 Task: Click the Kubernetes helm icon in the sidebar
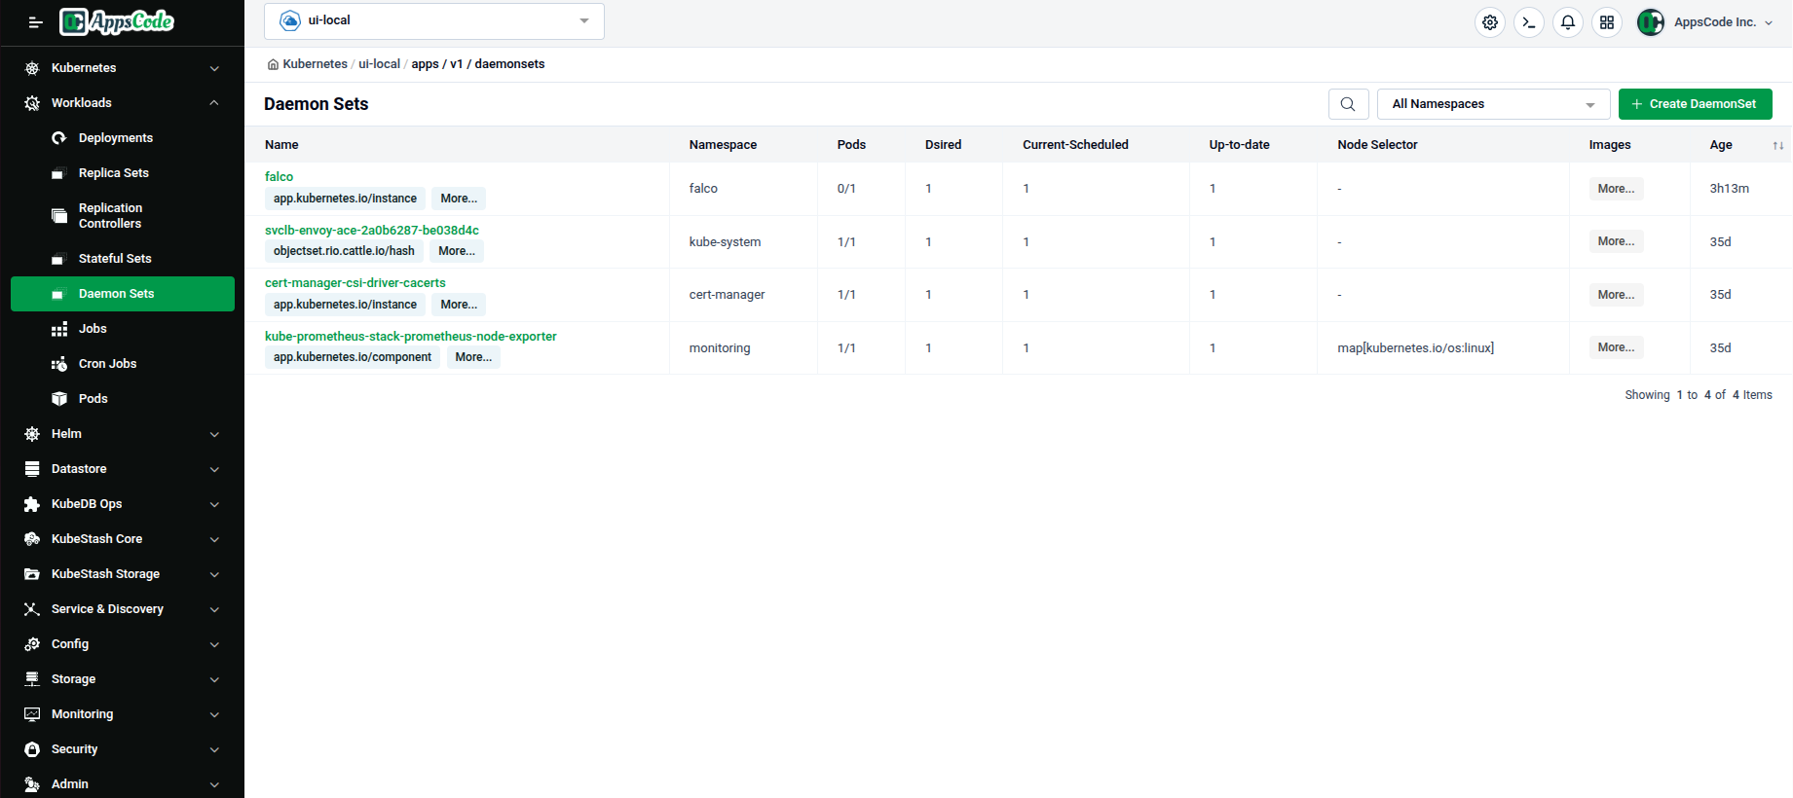(32, 68)
